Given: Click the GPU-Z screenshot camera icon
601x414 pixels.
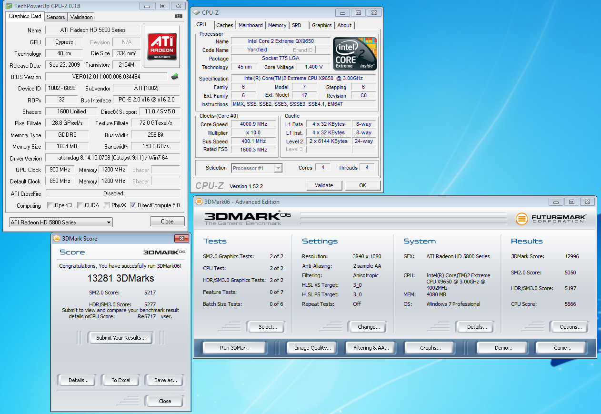Looking at the screenshot, I should pyautogui.click(x=179, y=16).
